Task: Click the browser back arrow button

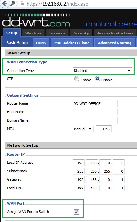Action: (x=5, y=3)
